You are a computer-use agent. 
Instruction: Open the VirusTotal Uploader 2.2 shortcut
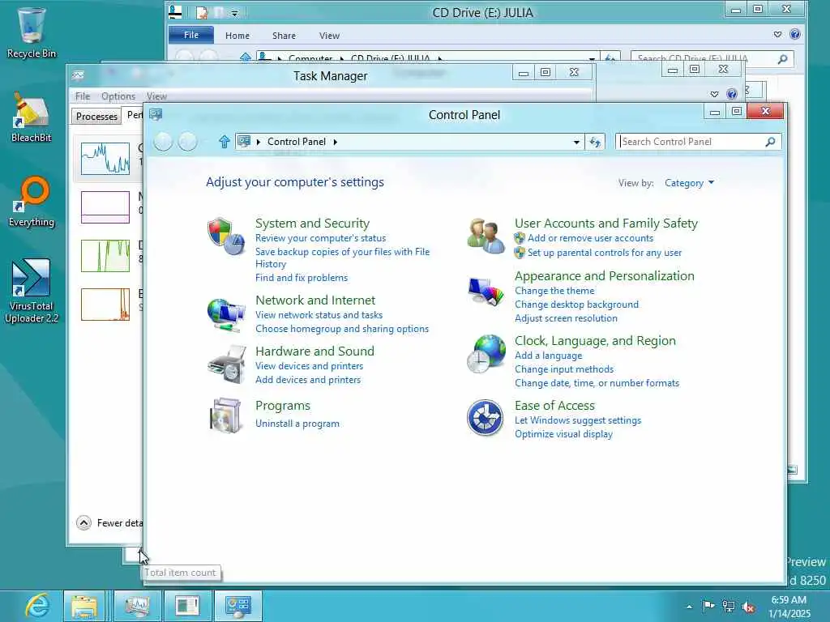click(x=32, y=291)
